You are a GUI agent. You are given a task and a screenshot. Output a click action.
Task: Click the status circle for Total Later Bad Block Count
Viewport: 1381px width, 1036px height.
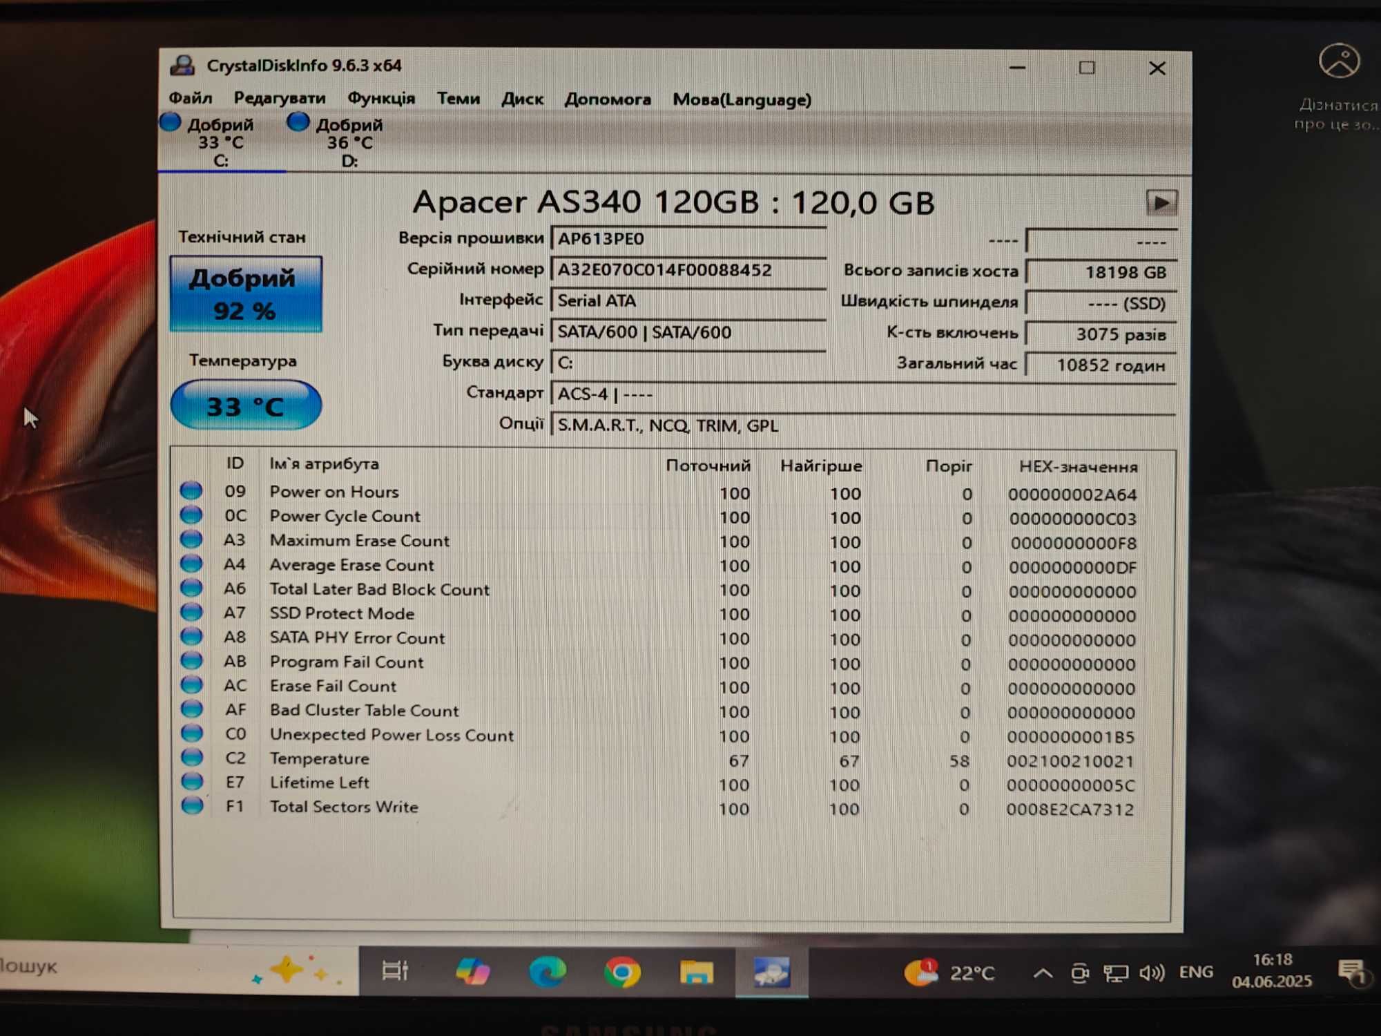(x=191, y=588)
